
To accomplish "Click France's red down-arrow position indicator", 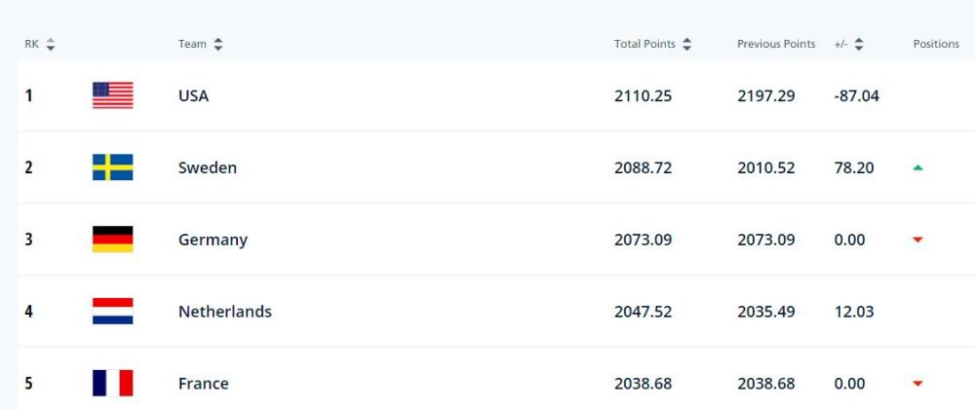I will (917, 384).
